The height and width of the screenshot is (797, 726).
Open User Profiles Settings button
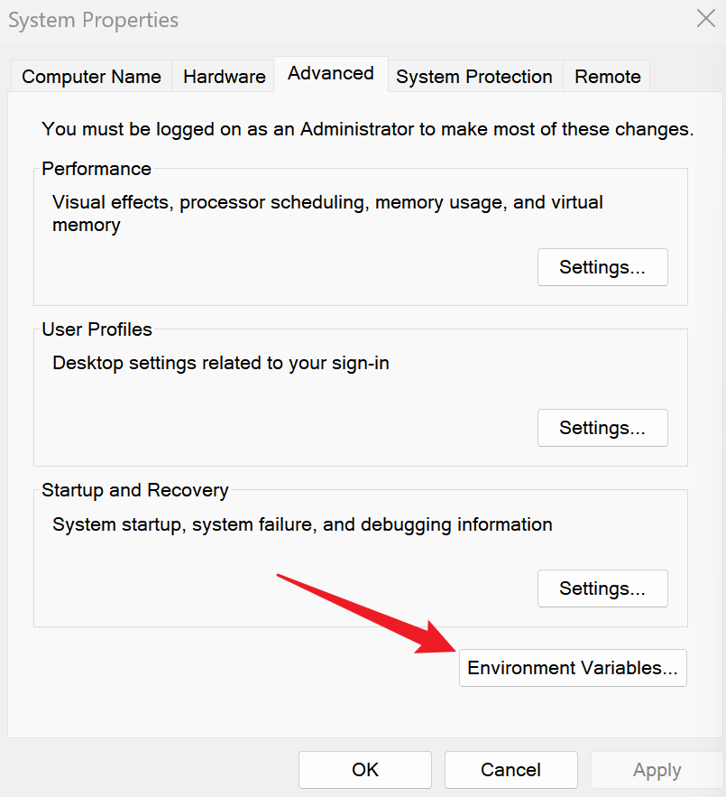pos(602,428)
